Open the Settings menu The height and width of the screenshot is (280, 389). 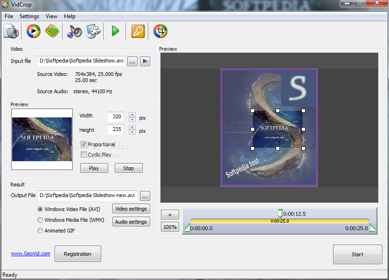point(29,16)
